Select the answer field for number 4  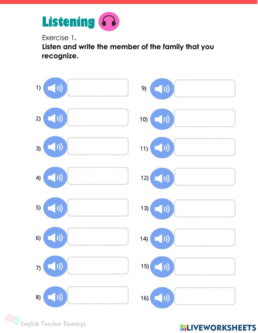(98, 176)
